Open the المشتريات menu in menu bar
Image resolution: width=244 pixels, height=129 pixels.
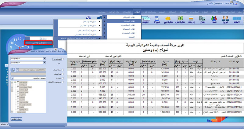(194, 12)
